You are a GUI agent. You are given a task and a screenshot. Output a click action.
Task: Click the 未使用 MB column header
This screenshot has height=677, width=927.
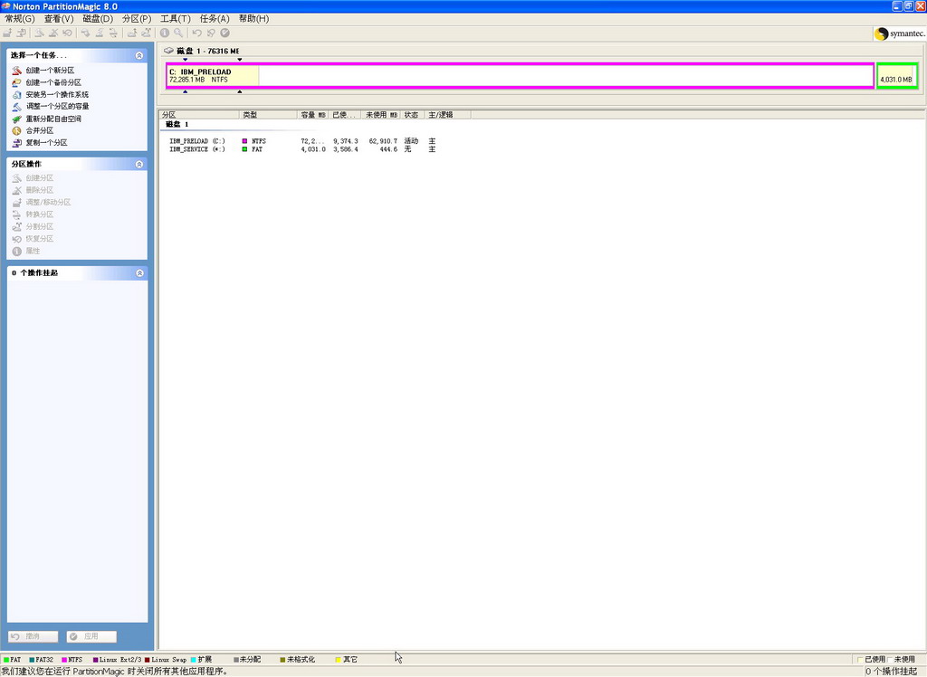pos(381,115)
